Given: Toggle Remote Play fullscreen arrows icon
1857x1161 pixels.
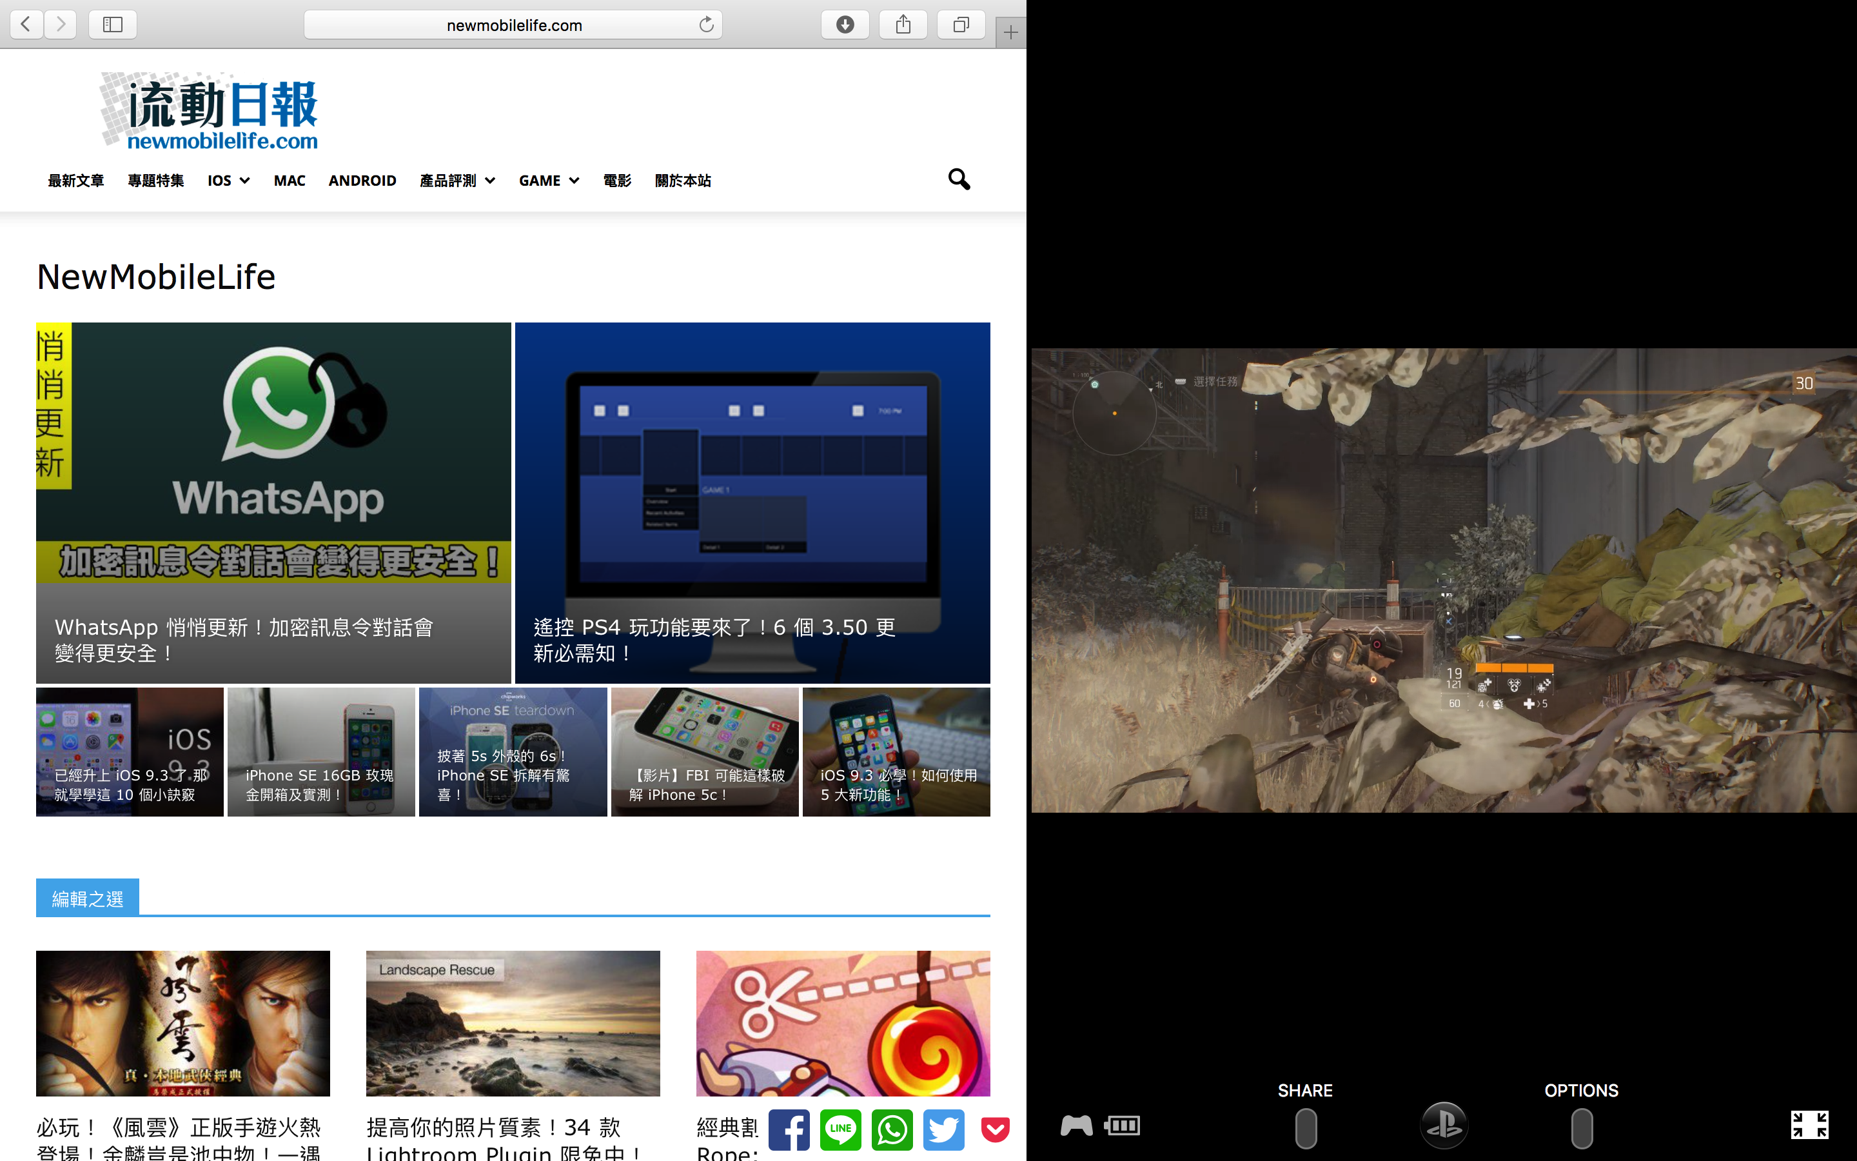Looking at the screenshot, I should 1809,1124.
